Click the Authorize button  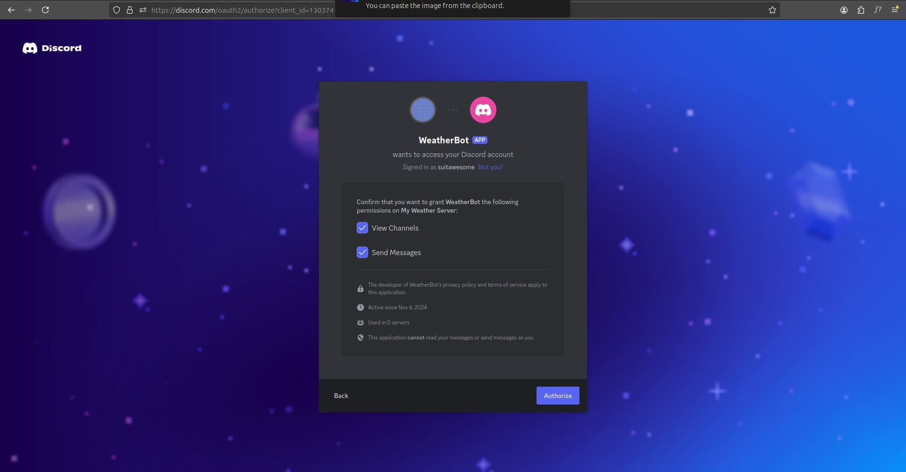pos(558,396)
